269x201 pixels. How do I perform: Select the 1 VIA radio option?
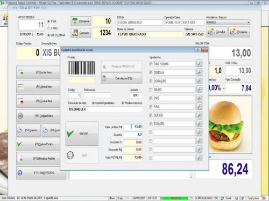pos(48,21)
